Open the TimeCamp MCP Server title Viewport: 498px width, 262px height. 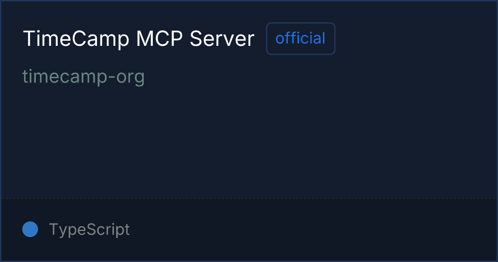click(138, 39)
